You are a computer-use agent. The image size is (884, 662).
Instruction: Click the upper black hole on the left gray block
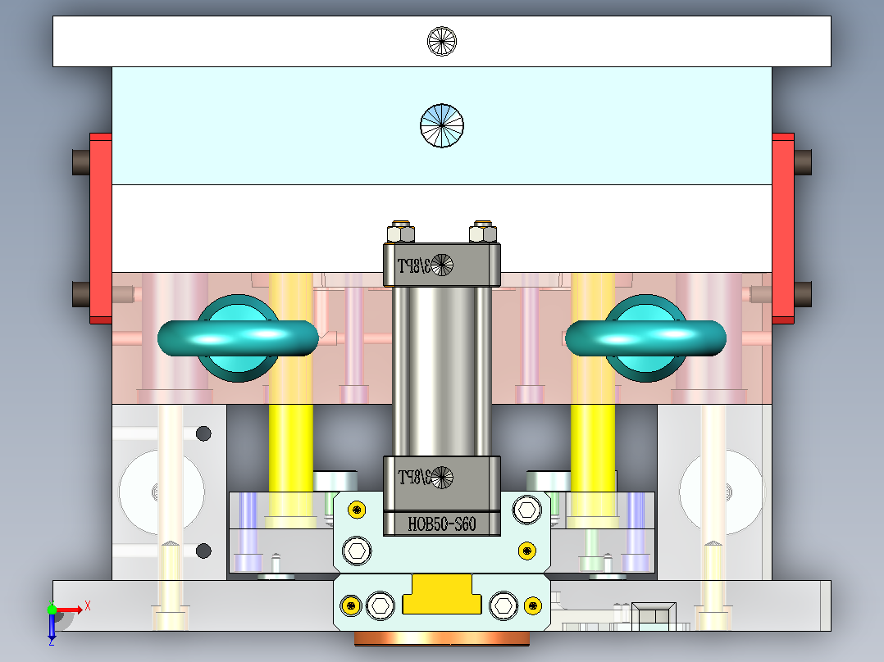203,433
